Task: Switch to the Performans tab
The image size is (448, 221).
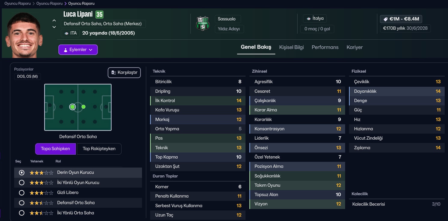Action: pyautogui.click(x=325, y=47)
